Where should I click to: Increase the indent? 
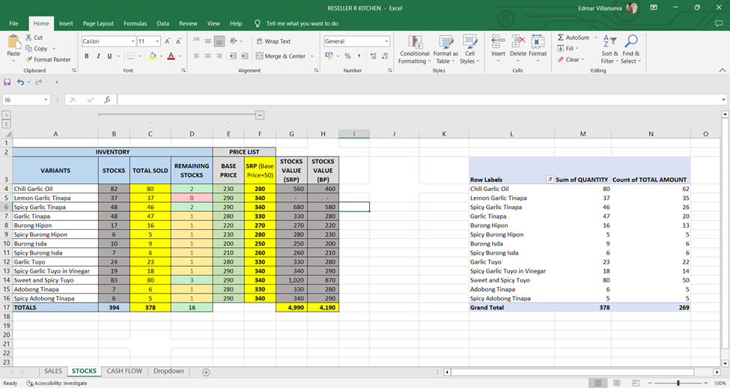click(x=245, y=56)
